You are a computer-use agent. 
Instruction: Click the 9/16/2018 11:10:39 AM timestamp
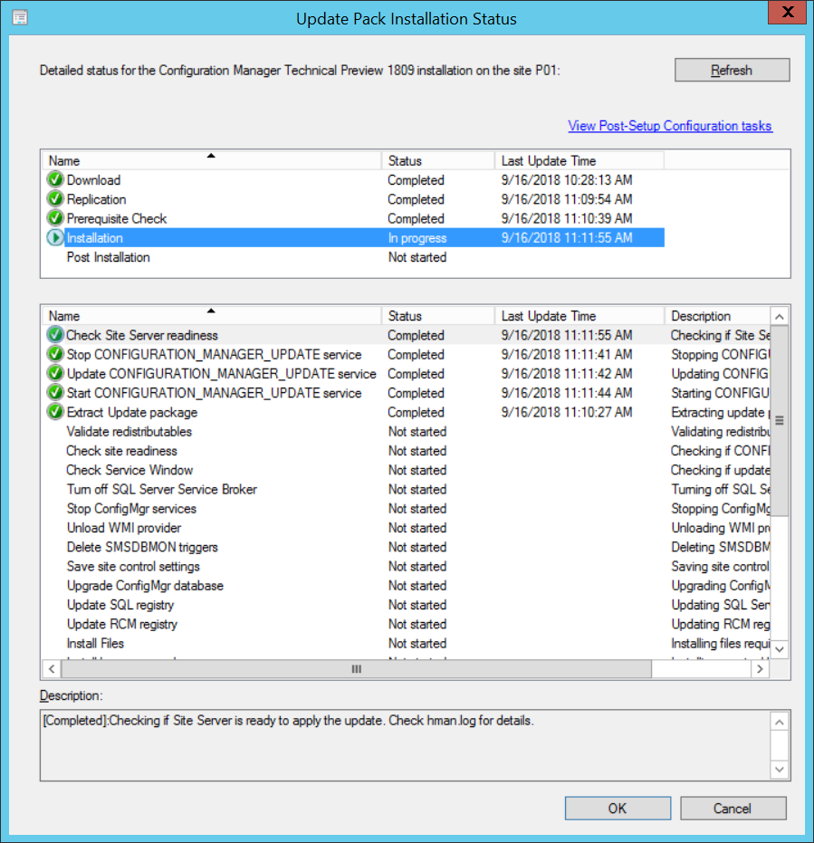point(567,218)
